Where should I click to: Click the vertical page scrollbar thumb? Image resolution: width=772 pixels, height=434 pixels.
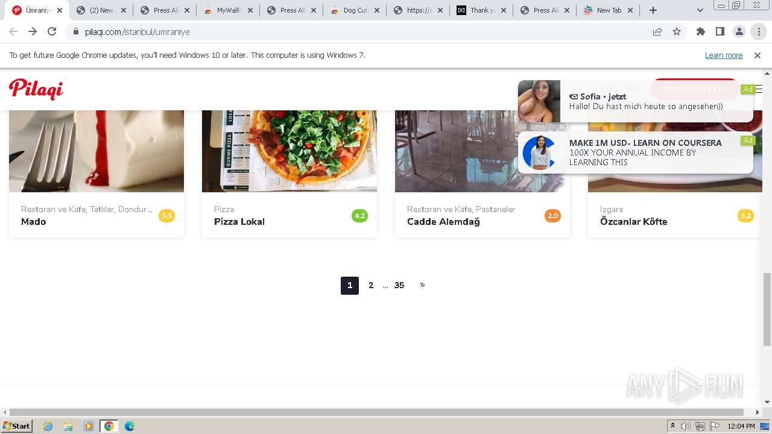pos(767,309)
